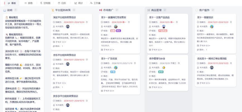The image size is (242, 112).
Task: Open the 拼多多平台规则政策培训 card title
Action: pyautogui.click(x=66, y=96)
